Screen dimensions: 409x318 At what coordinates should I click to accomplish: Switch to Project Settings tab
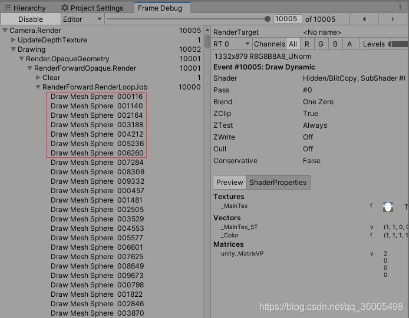[92, 8]
